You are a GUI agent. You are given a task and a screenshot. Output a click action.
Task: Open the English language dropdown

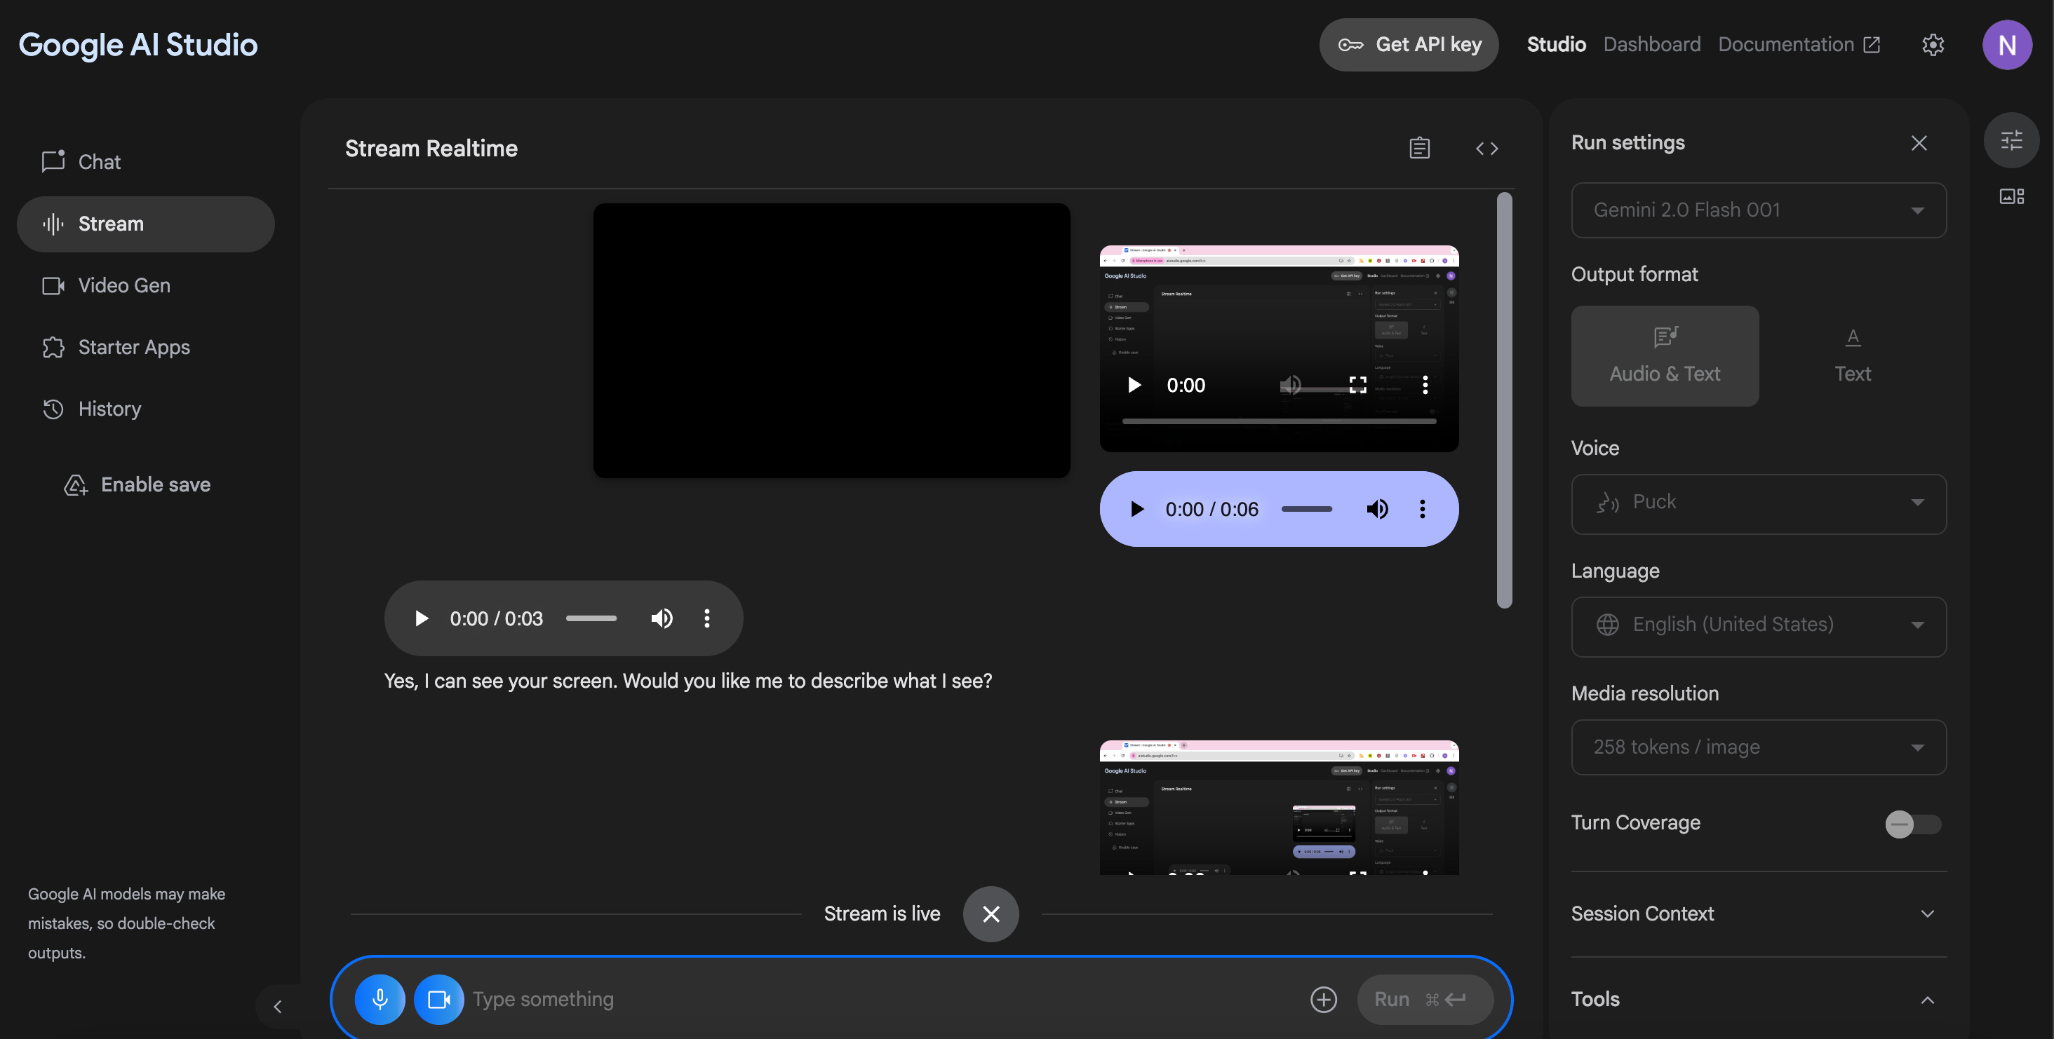pyautogui.click(x=1758, y=625)
